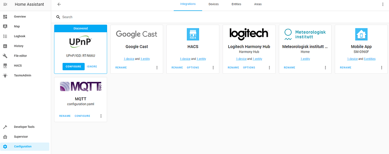This screenshot has width=389, height=154.
Task: Open HACS card three-dot menu
Action: point(213,68)
